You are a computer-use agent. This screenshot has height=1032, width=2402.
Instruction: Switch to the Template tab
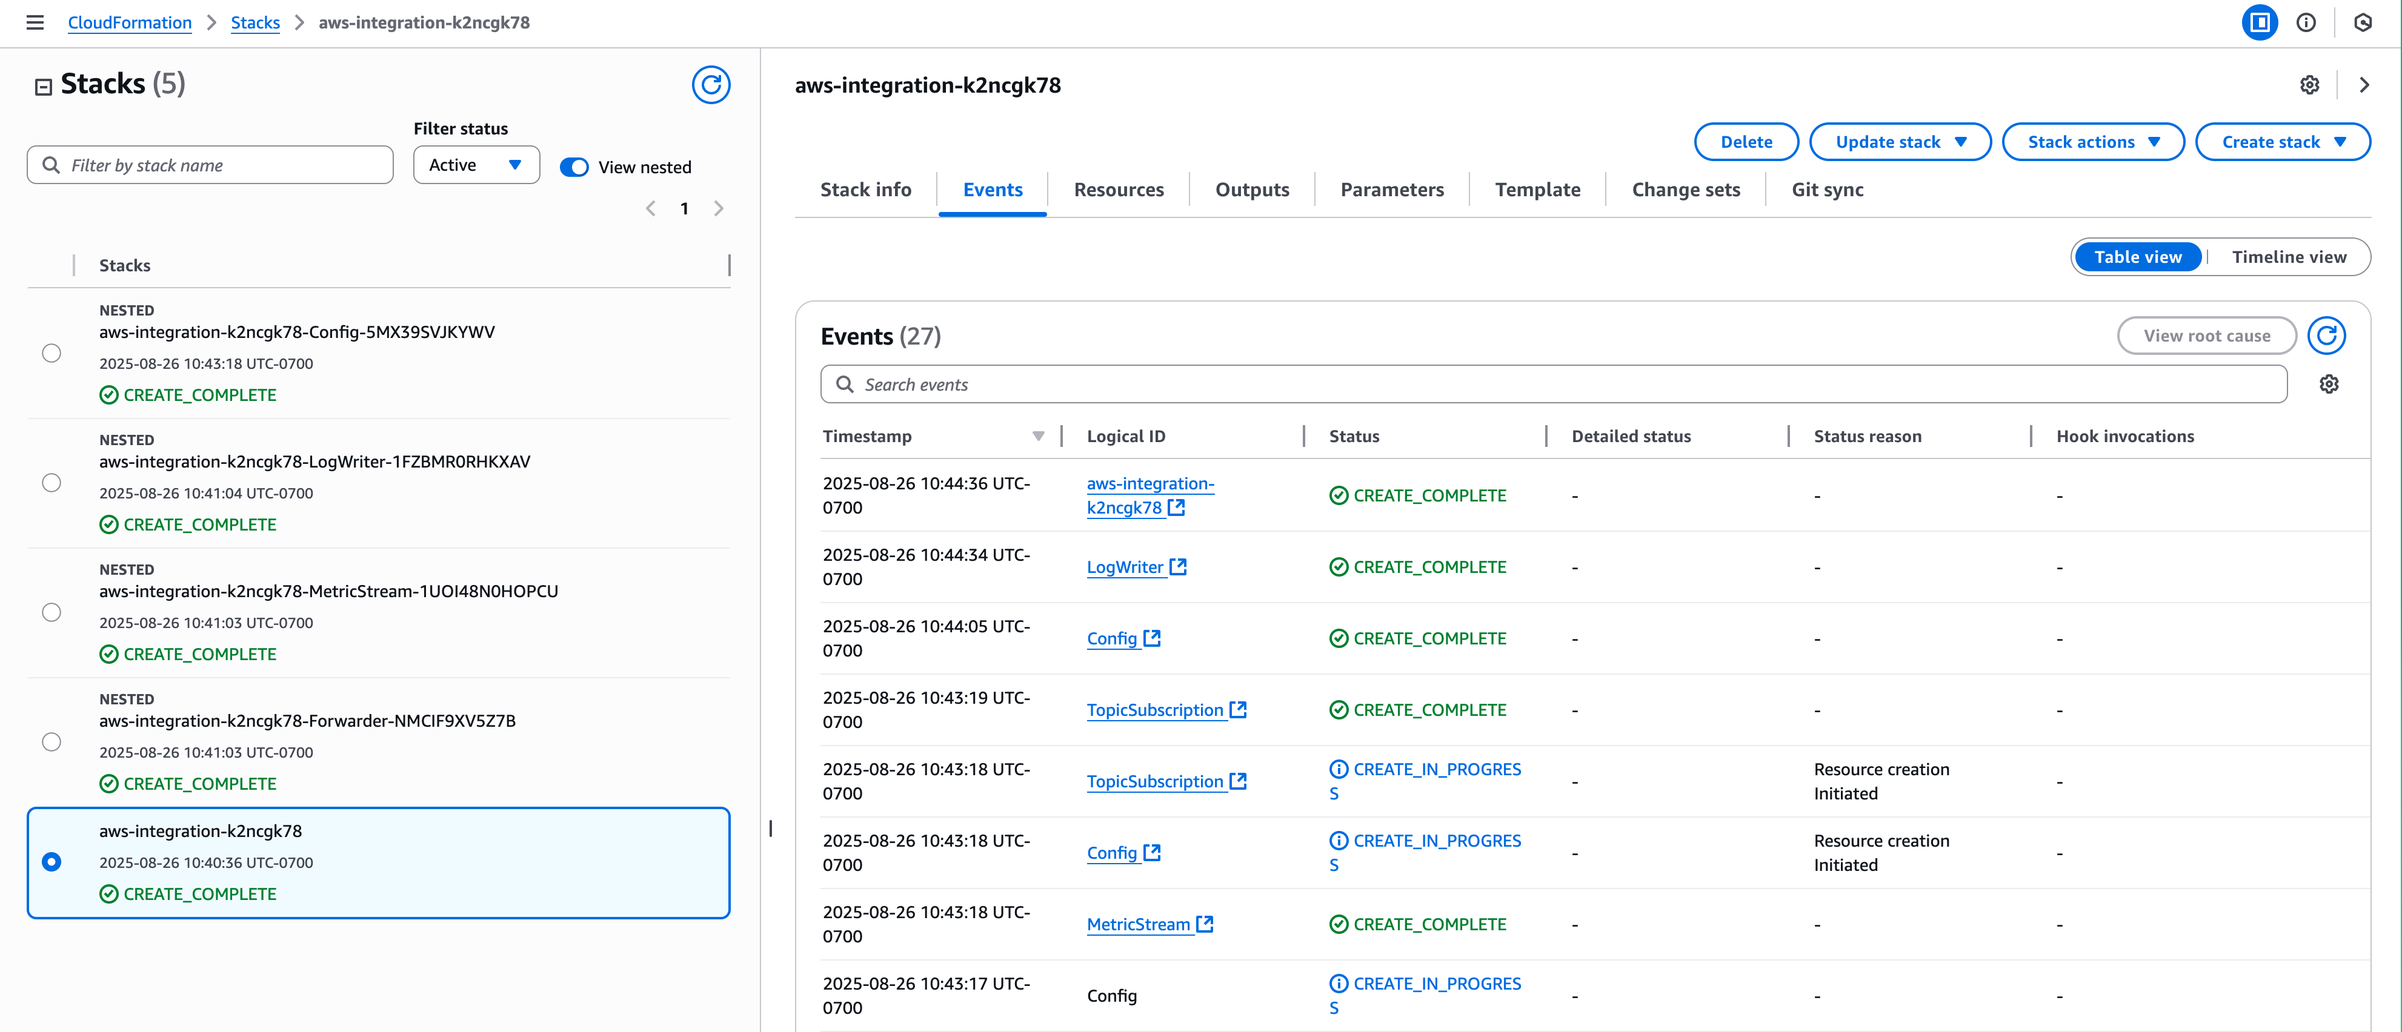tap(1538, 189)
